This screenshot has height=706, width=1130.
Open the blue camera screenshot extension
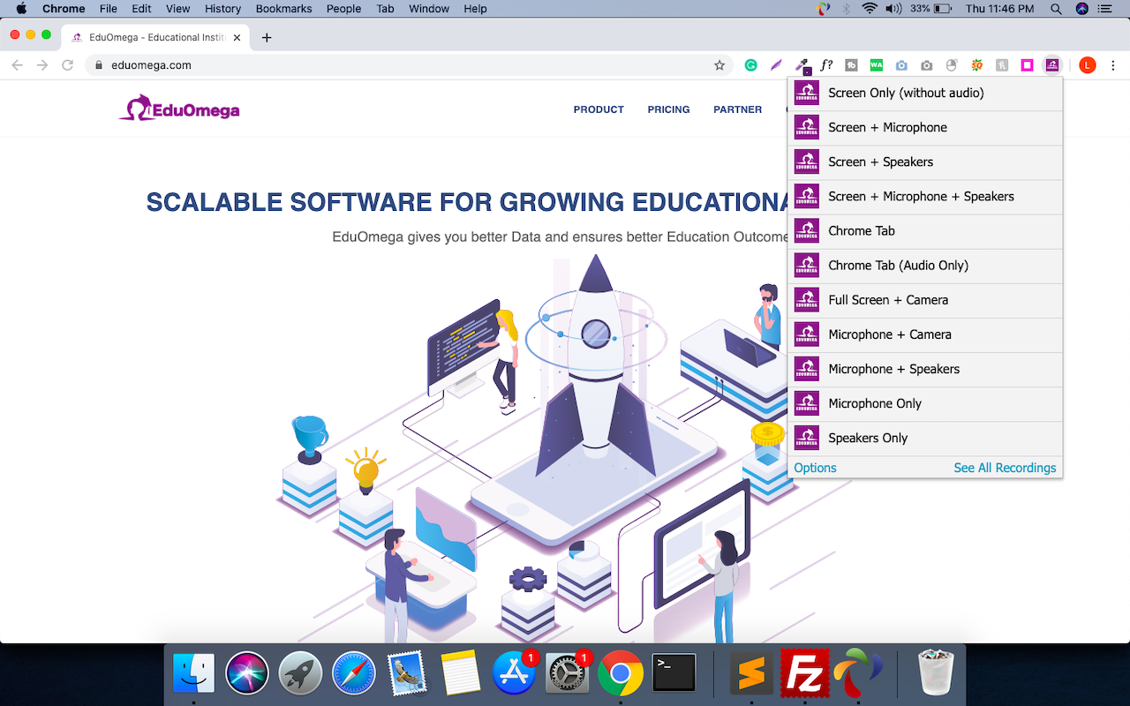[x=901, y=64]
